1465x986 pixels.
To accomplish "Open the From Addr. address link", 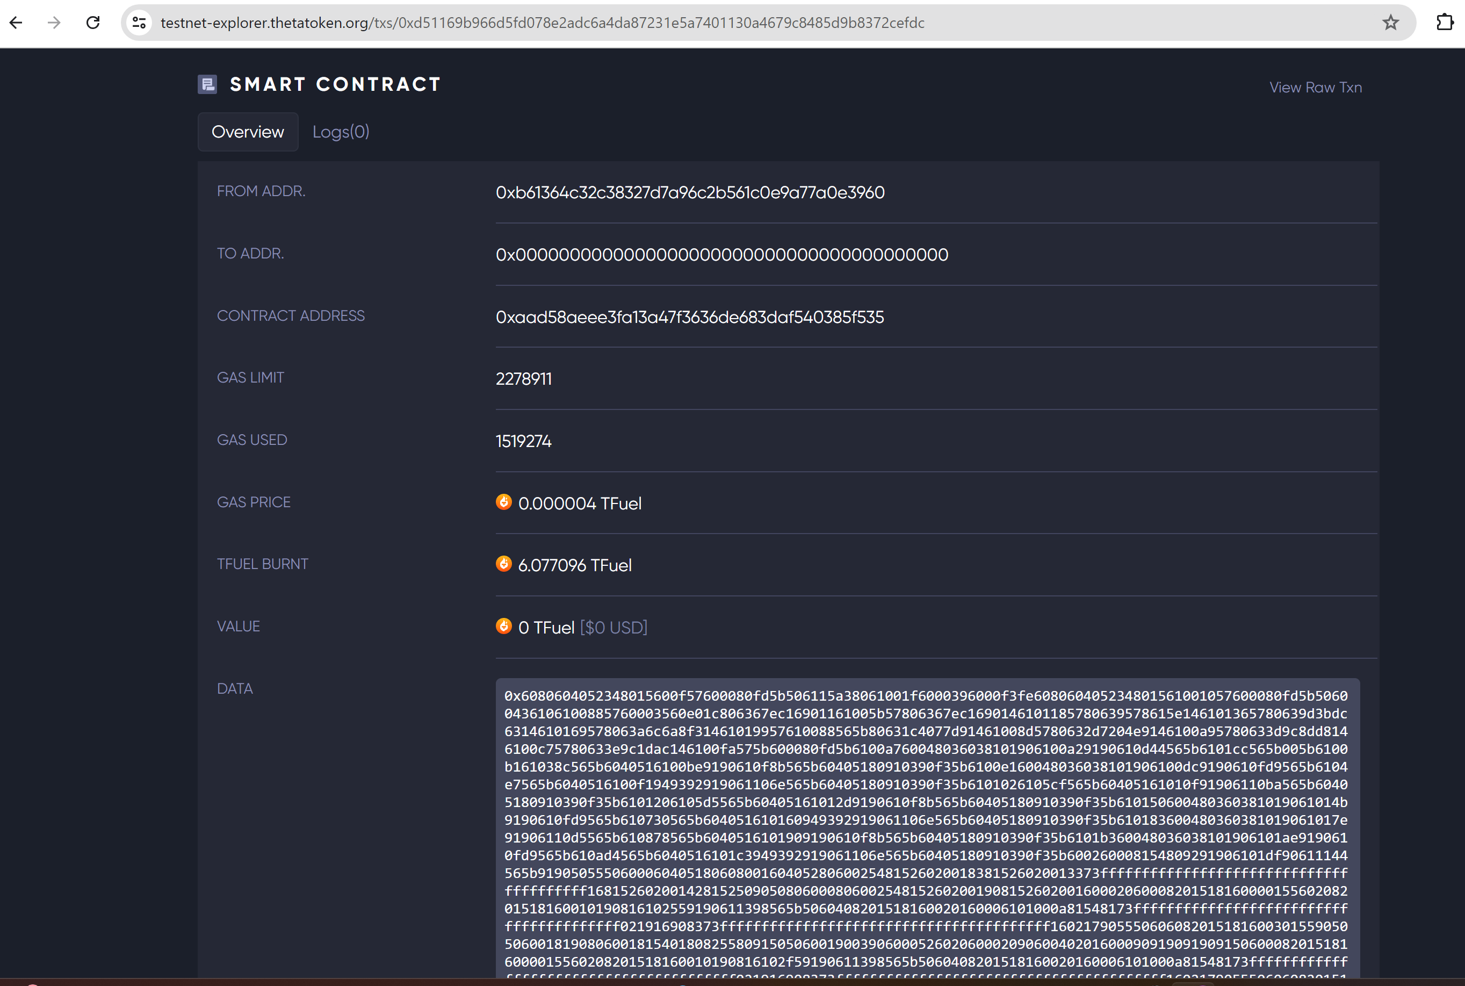I will (690, 192).
